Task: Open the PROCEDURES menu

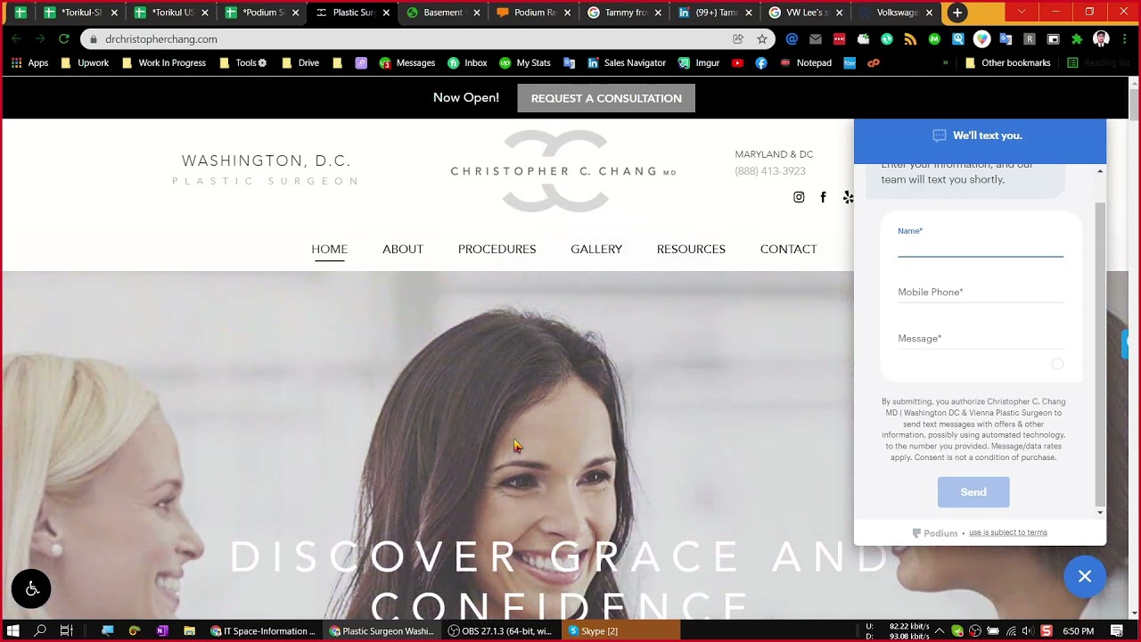Action: (497, 250)
